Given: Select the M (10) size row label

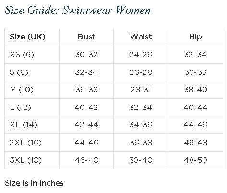Looking at the screenshot, I should point(22,90).
